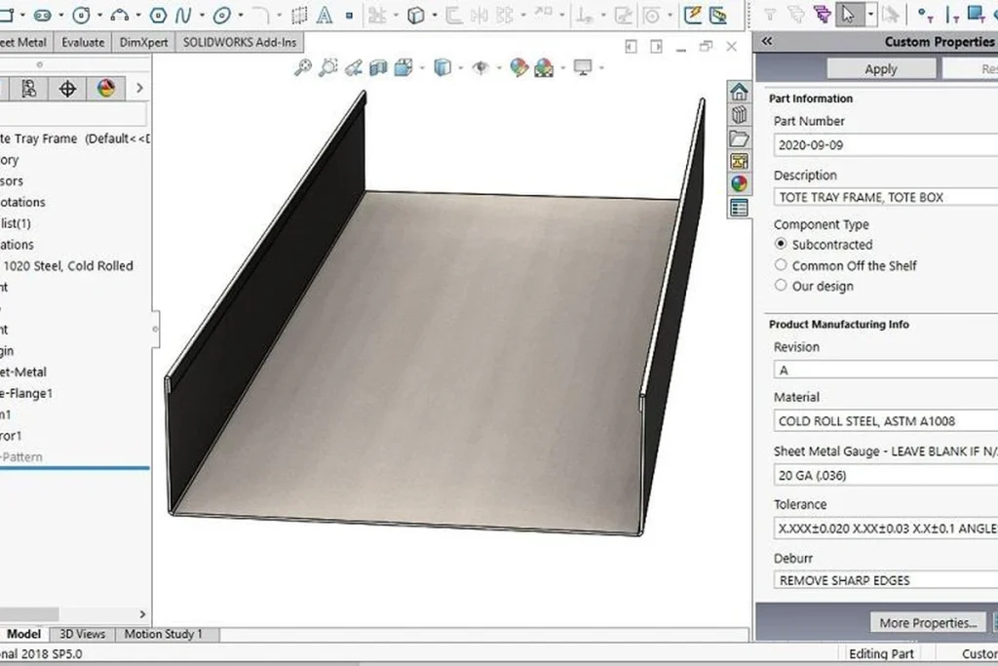998x666 pixels.
Task: Switch to the Motion Study 1 tab
Action: click(x=163, y=634)
